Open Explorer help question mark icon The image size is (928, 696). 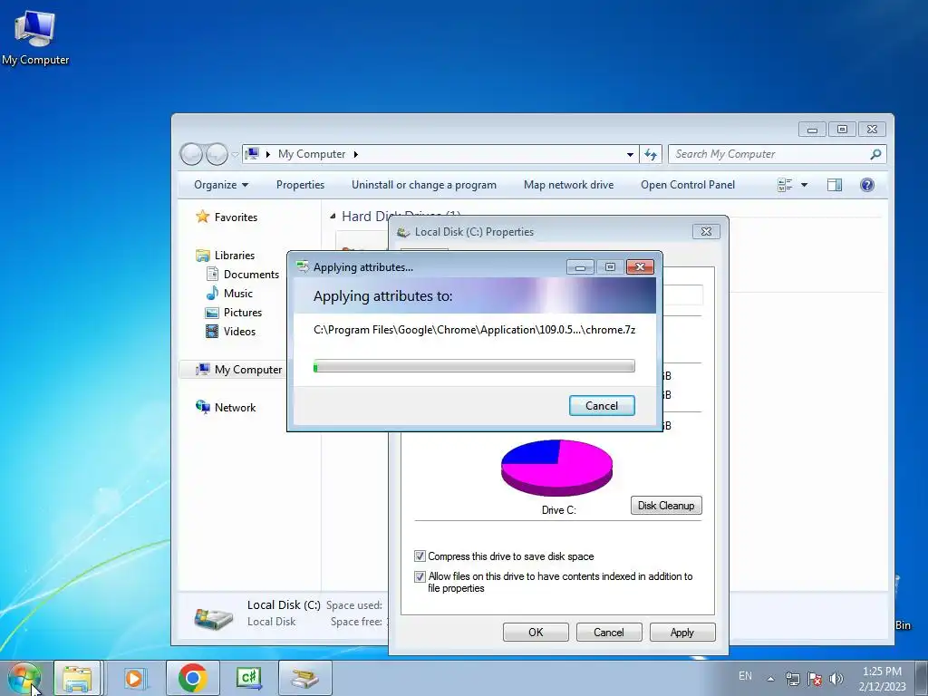tap(867, 185)
